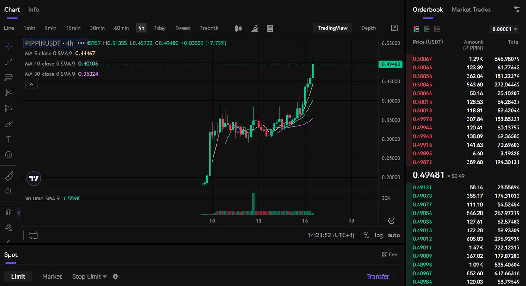Image resolution: width=526 pixels, height=286 pixels.
Task: Switch to the Info tab
Action: pos(34,9)
